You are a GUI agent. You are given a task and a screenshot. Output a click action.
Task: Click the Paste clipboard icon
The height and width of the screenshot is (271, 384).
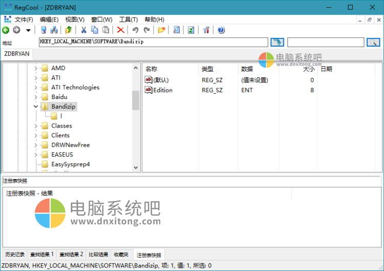[106, 30]
